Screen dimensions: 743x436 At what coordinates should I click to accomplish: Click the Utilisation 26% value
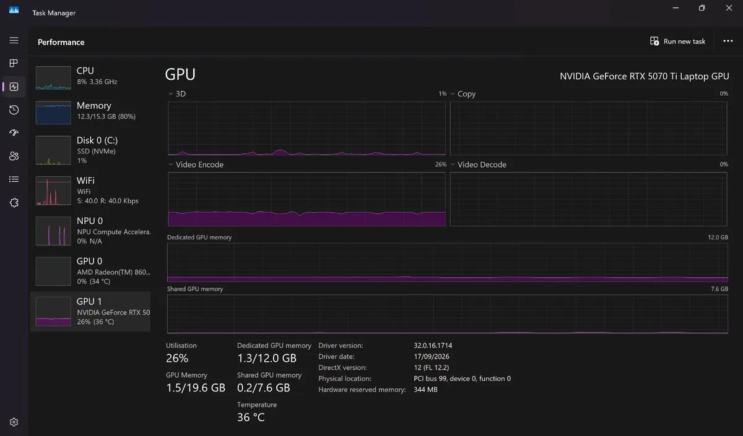click(177, 358)
